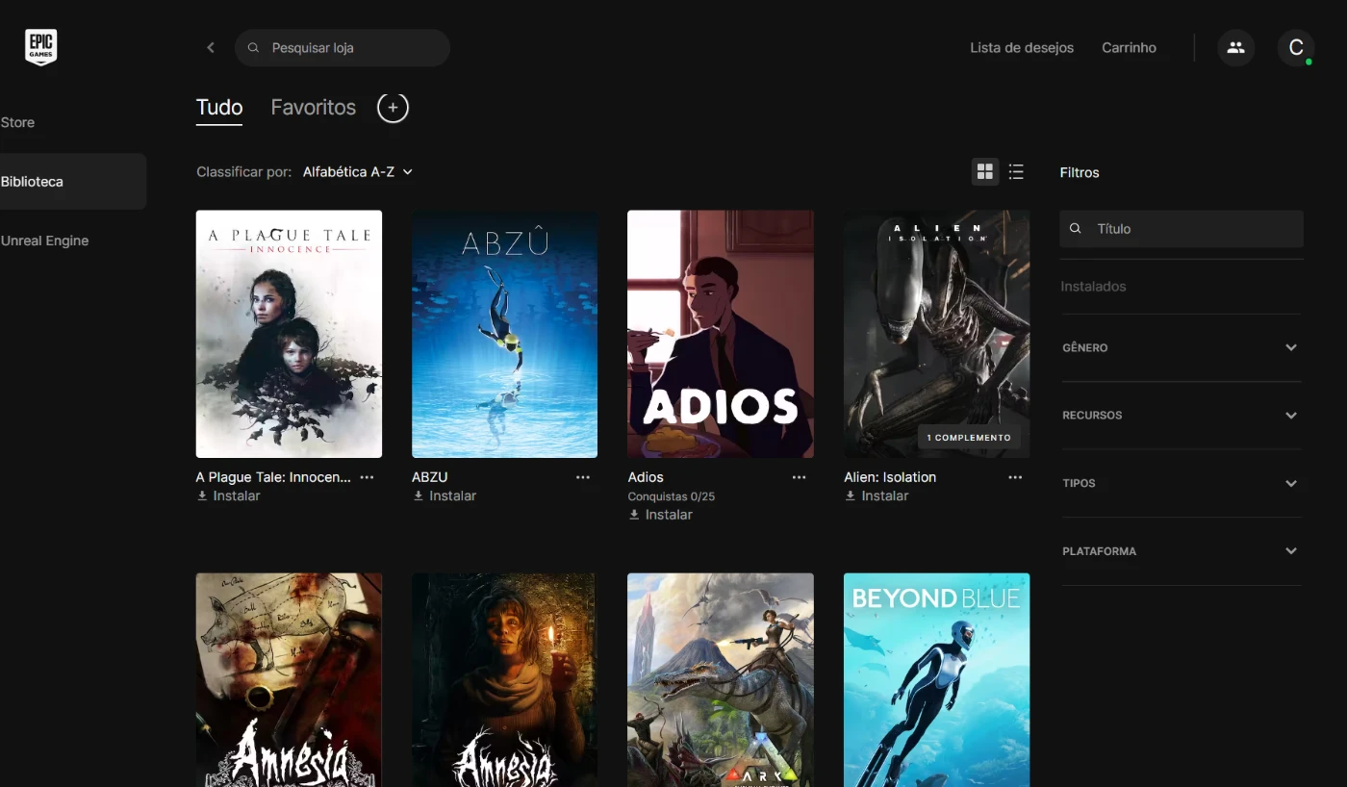Expand the PLATAFORMA filter
1347x787 pixels.
pyautogui.click(x=1181, y=551)
